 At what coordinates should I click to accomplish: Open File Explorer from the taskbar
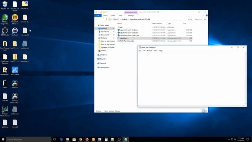(68, 139)
